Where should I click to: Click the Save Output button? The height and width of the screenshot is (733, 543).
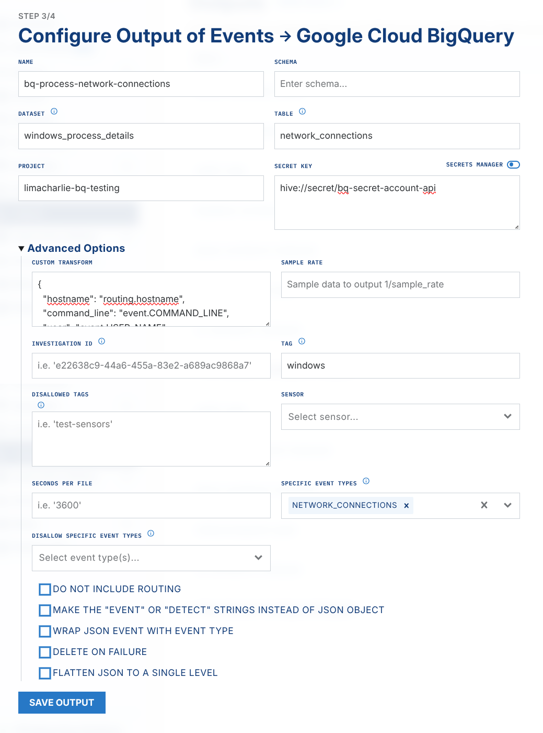[62, 703]
